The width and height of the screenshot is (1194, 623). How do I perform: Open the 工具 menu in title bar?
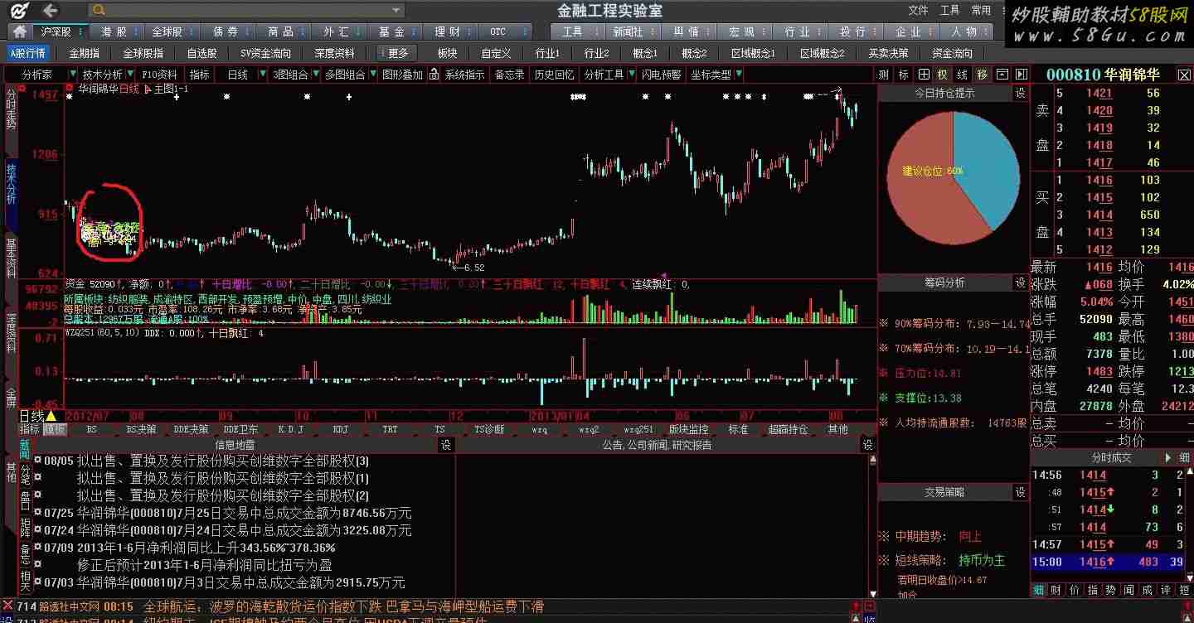point(949,10)
